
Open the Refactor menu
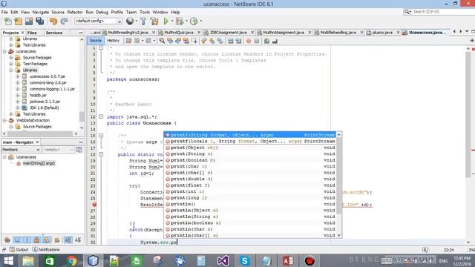[x=75, y=12]
